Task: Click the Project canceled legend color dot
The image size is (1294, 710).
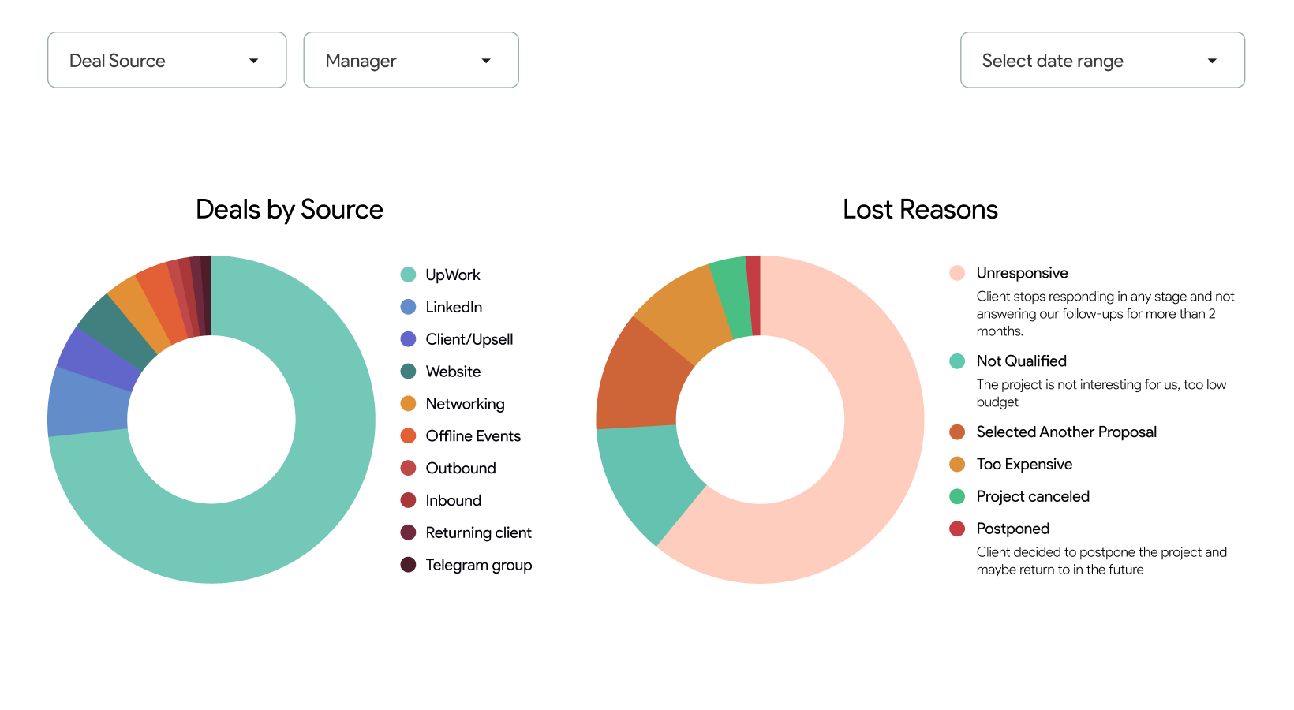Action: point(956,496)
